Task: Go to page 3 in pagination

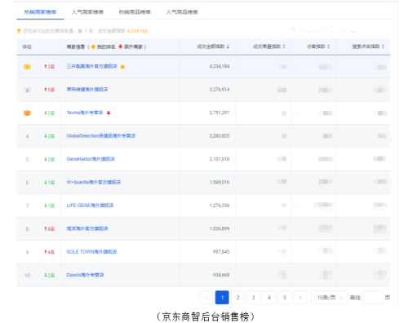Action: [253, 298]
